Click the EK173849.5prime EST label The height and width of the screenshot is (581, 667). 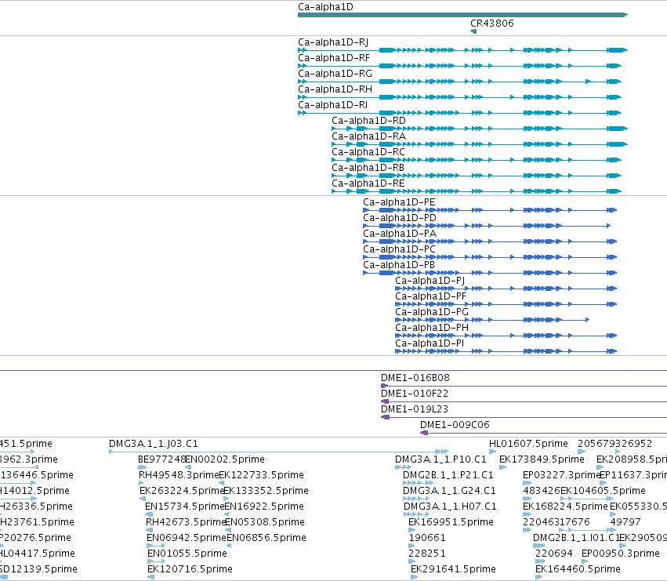point(542,459)
